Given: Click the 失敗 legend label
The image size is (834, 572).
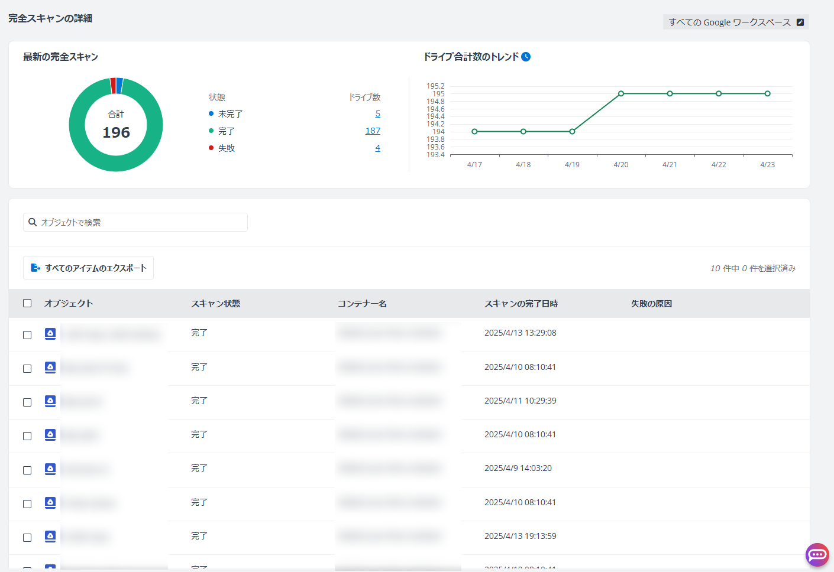Looking at the screenshot, I should (227, 148).
